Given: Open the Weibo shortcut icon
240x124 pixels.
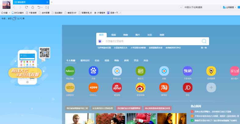Looking at the screenshot, I should (x=140, y=87).
